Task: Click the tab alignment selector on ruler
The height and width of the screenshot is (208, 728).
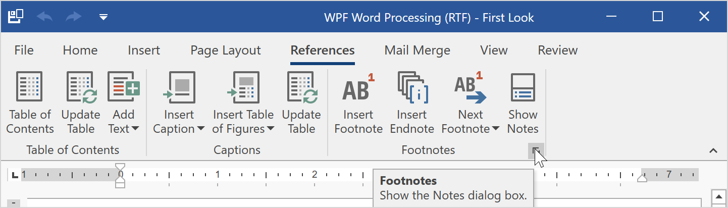Action: click(14, 175)
